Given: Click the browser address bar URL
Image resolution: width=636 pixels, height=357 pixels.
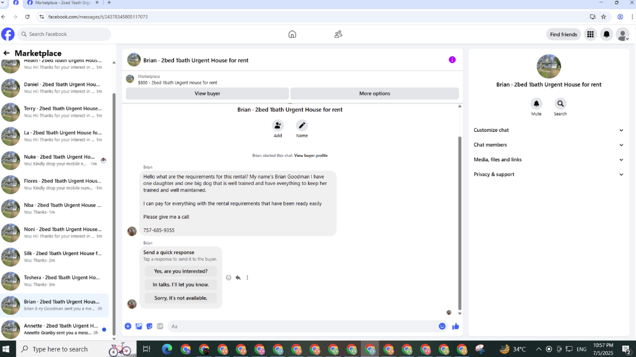Looking at the screenshot, I should coord(98,17).
